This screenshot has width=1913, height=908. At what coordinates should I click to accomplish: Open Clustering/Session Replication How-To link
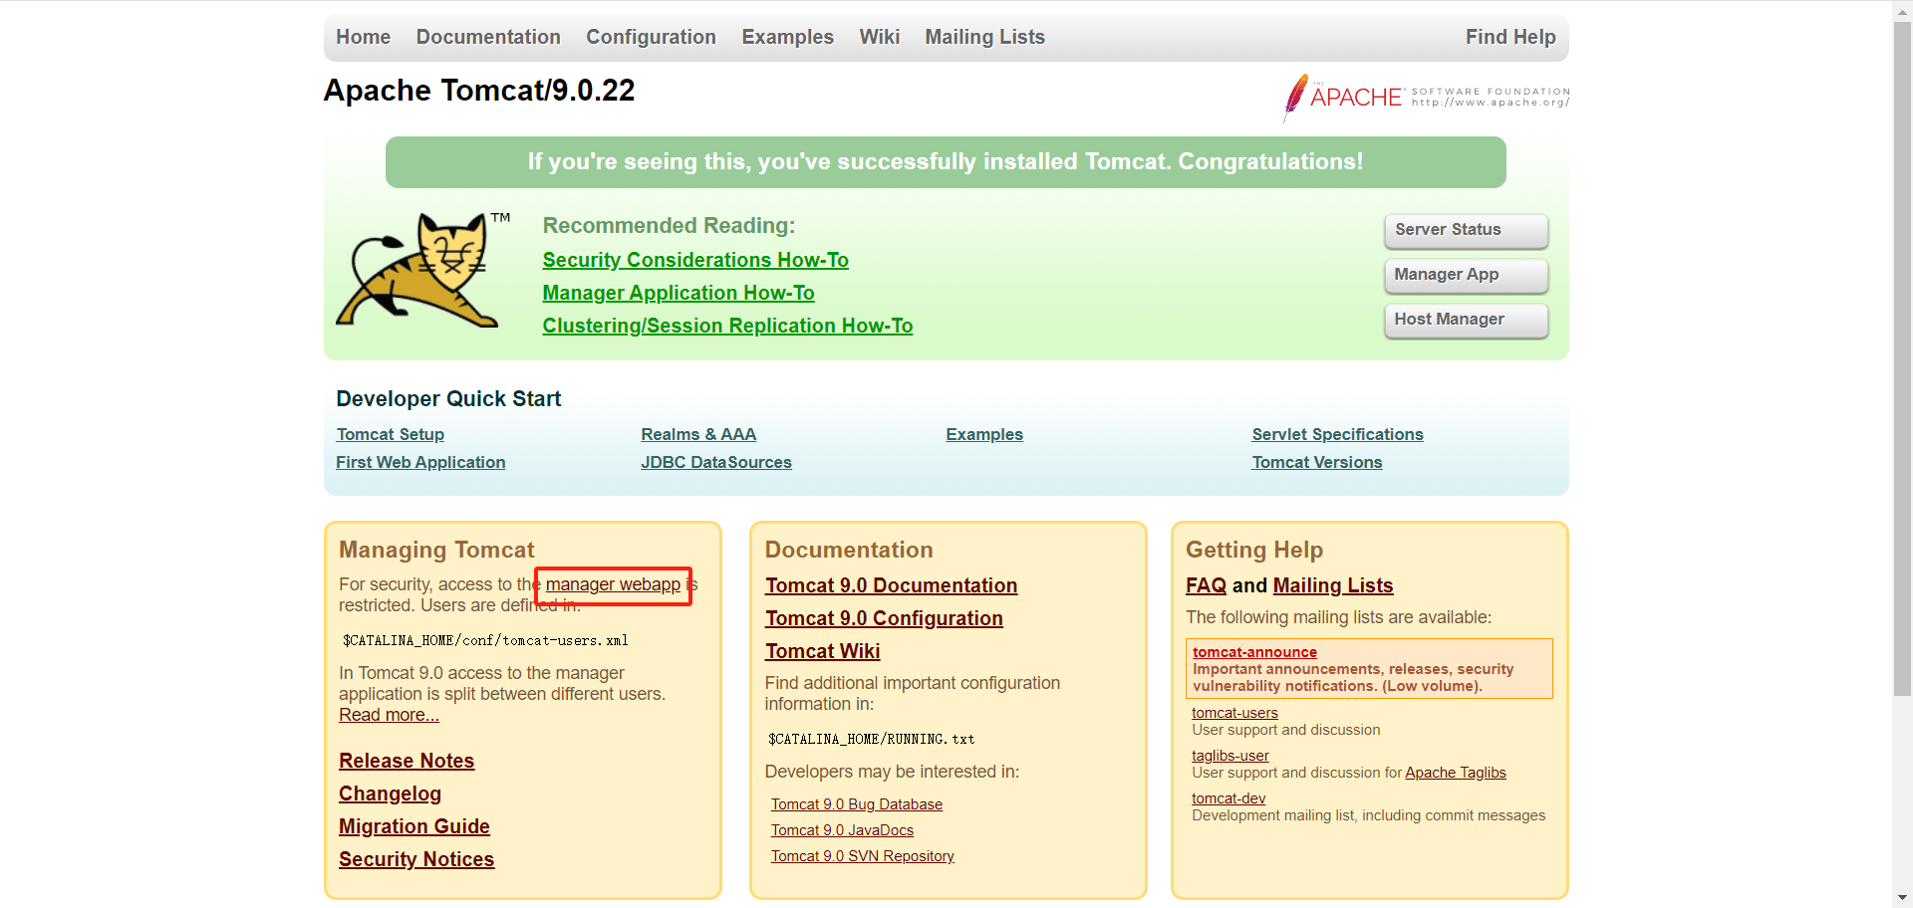pyautogui.click(x=727, y=326)
